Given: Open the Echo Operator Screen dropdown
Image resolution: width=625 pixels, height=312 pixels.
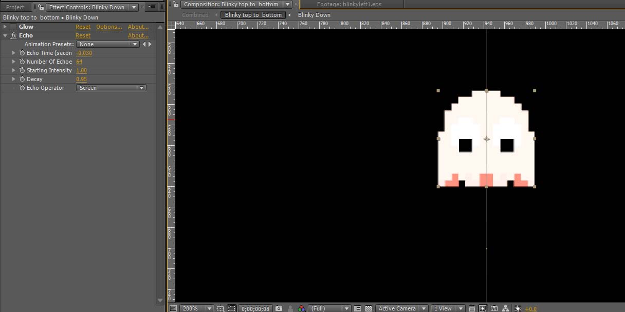Looking at the screenshot, I should (111, 88).
